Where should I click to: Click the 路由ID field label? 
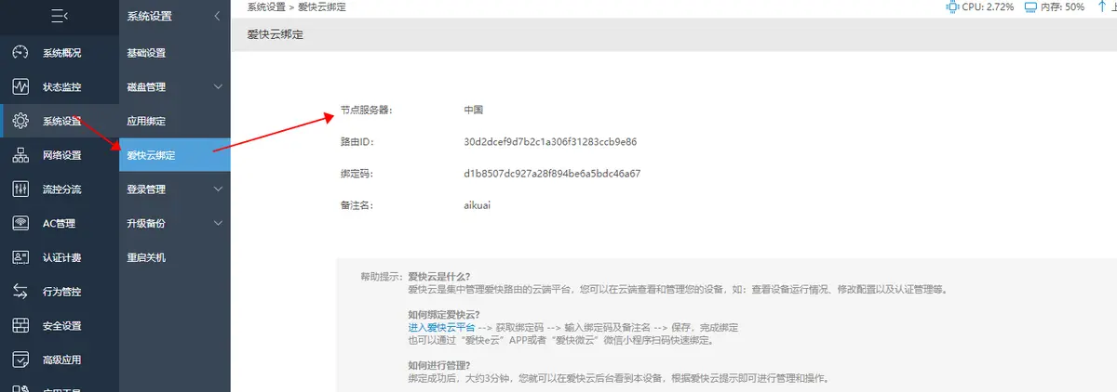click(357, 142)
